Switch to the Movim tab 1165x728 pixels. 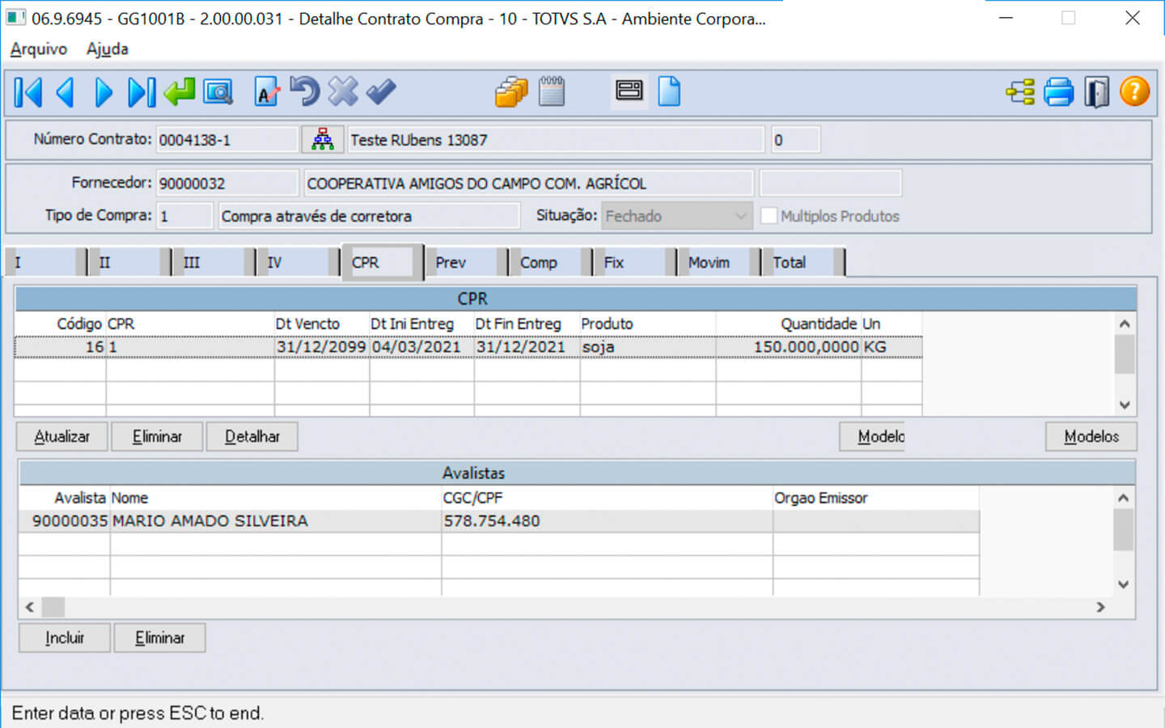point(709,263)
